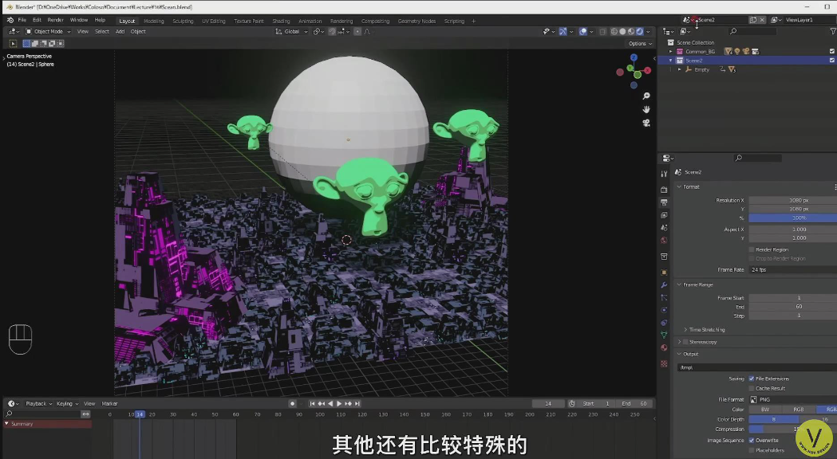Toggle viewport overlays button
Image resolution: width=837 pixels, height=459 pixels.
coord(583,31)
